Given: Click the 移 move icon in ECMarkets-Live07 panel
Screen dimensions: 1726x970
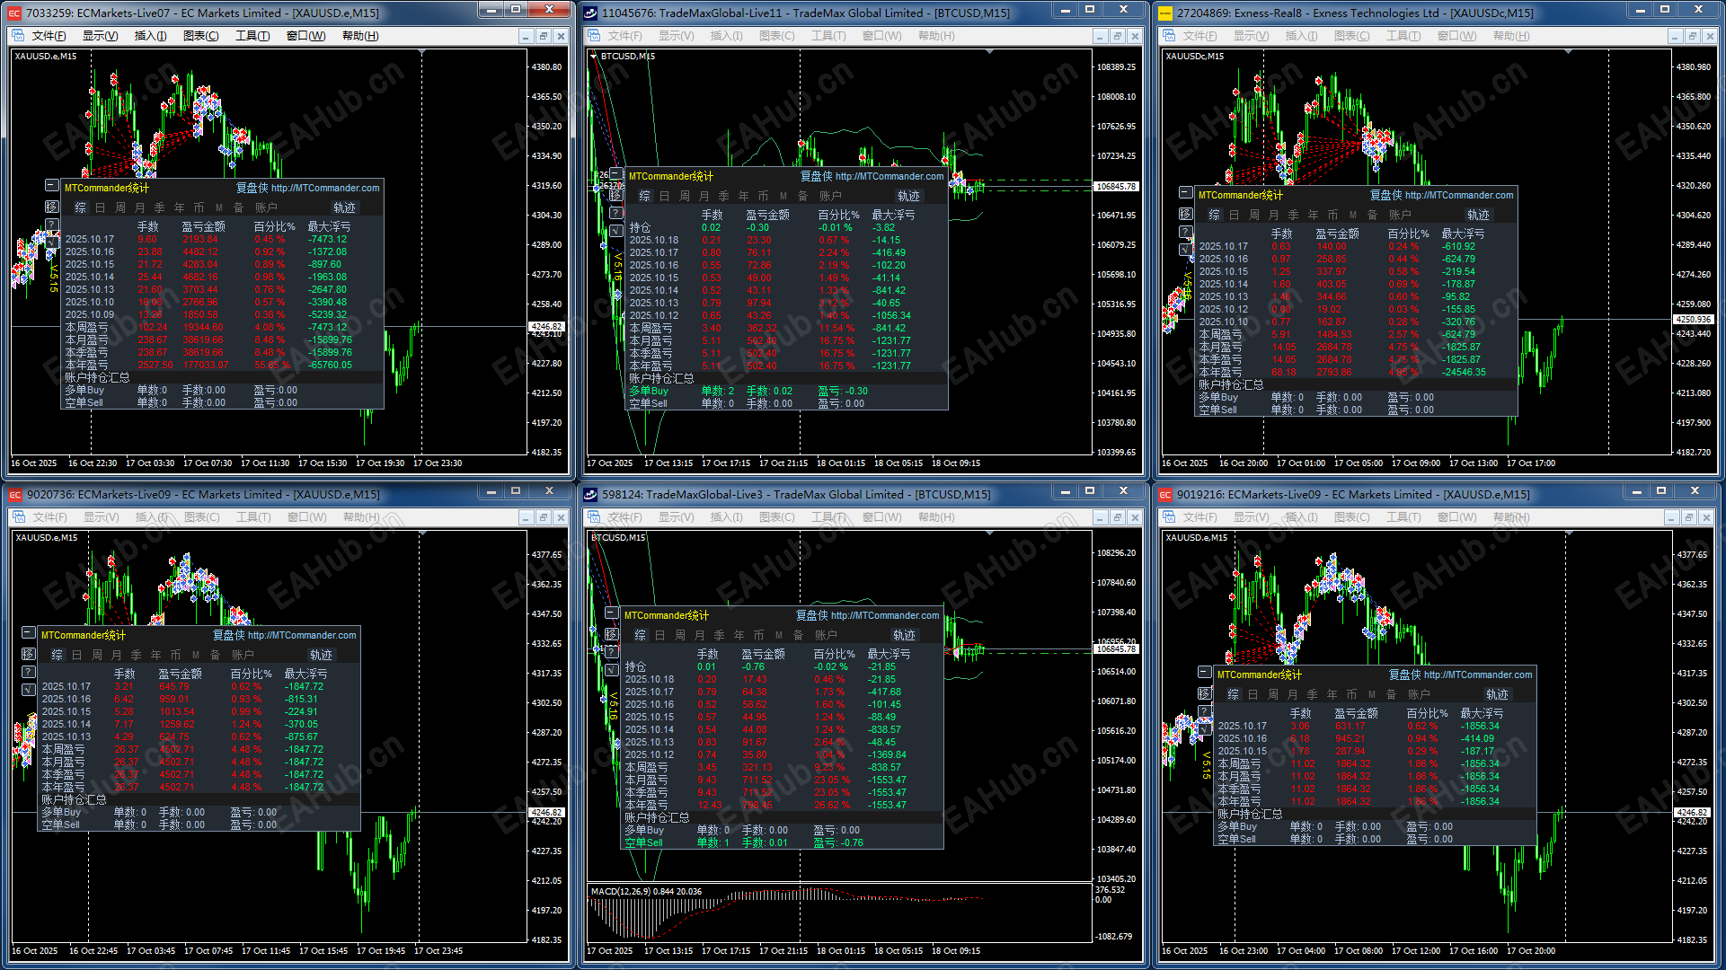Looking at the screenshot, I should pyautogui.click(x=52, y=207).
